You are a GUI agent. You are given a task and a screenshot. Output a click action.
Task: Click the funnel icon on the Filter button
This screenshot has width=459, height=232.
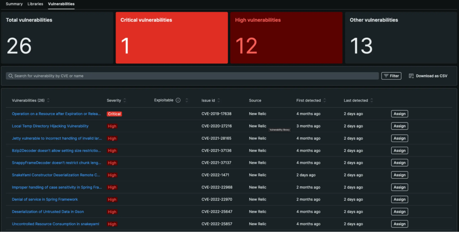[386, 76]
